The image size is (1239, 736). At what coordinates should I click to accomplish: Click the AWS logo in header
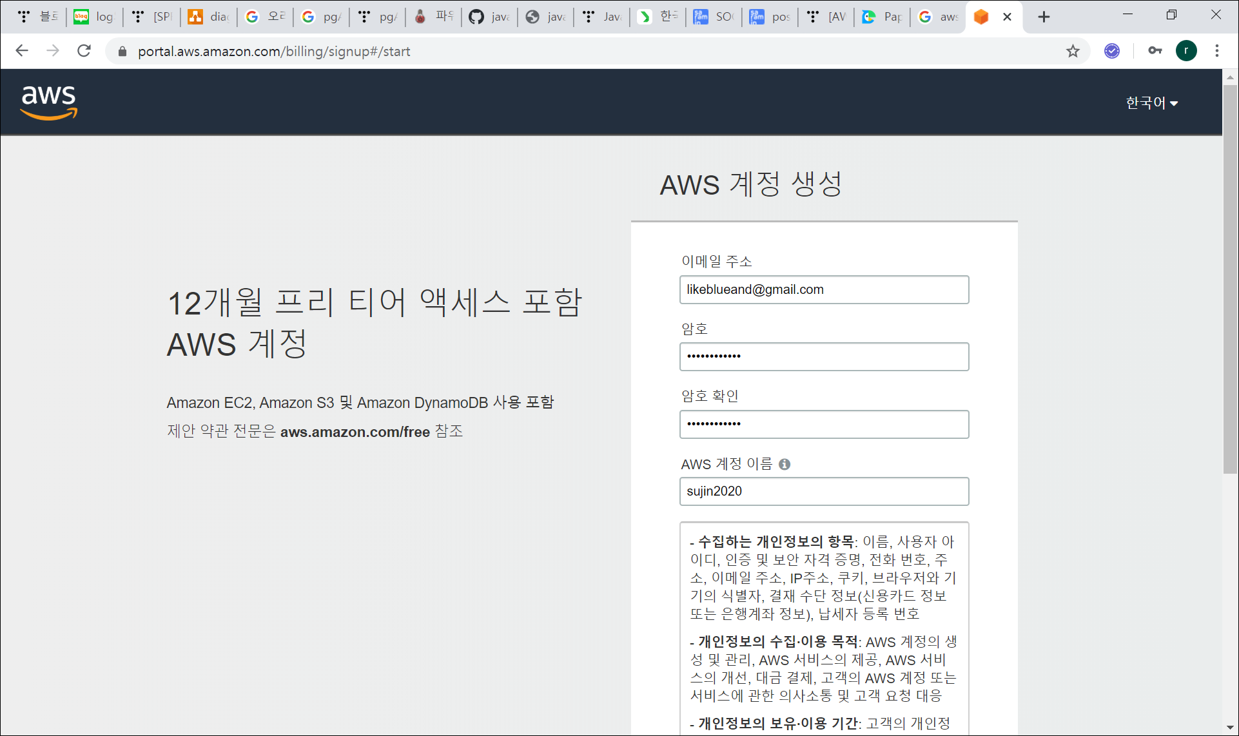click(x=49, y=102)
